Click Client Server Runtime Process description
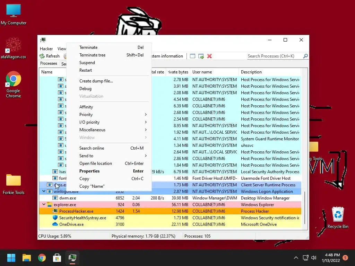Viewport: 355px width, 266px height. pos(268,185)
